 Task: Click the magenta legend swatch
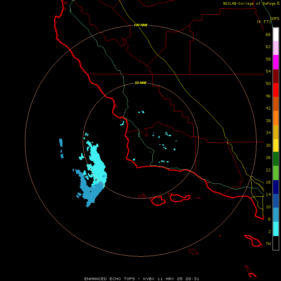pos(276,62)
